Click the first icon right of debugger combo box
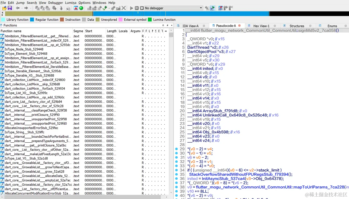349x199 pixels. pos(207,8)
